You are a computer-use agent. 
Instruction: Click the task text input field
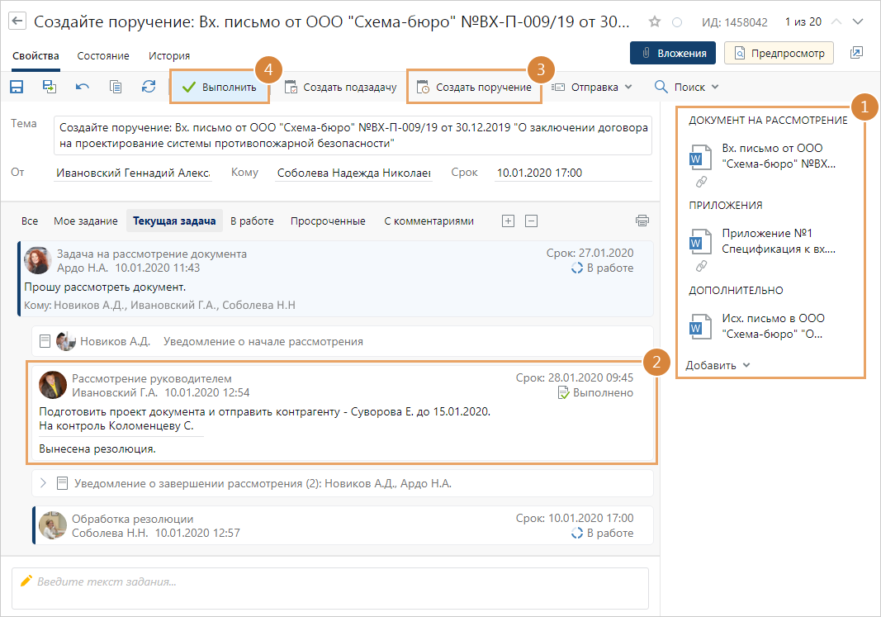(330, 587)
